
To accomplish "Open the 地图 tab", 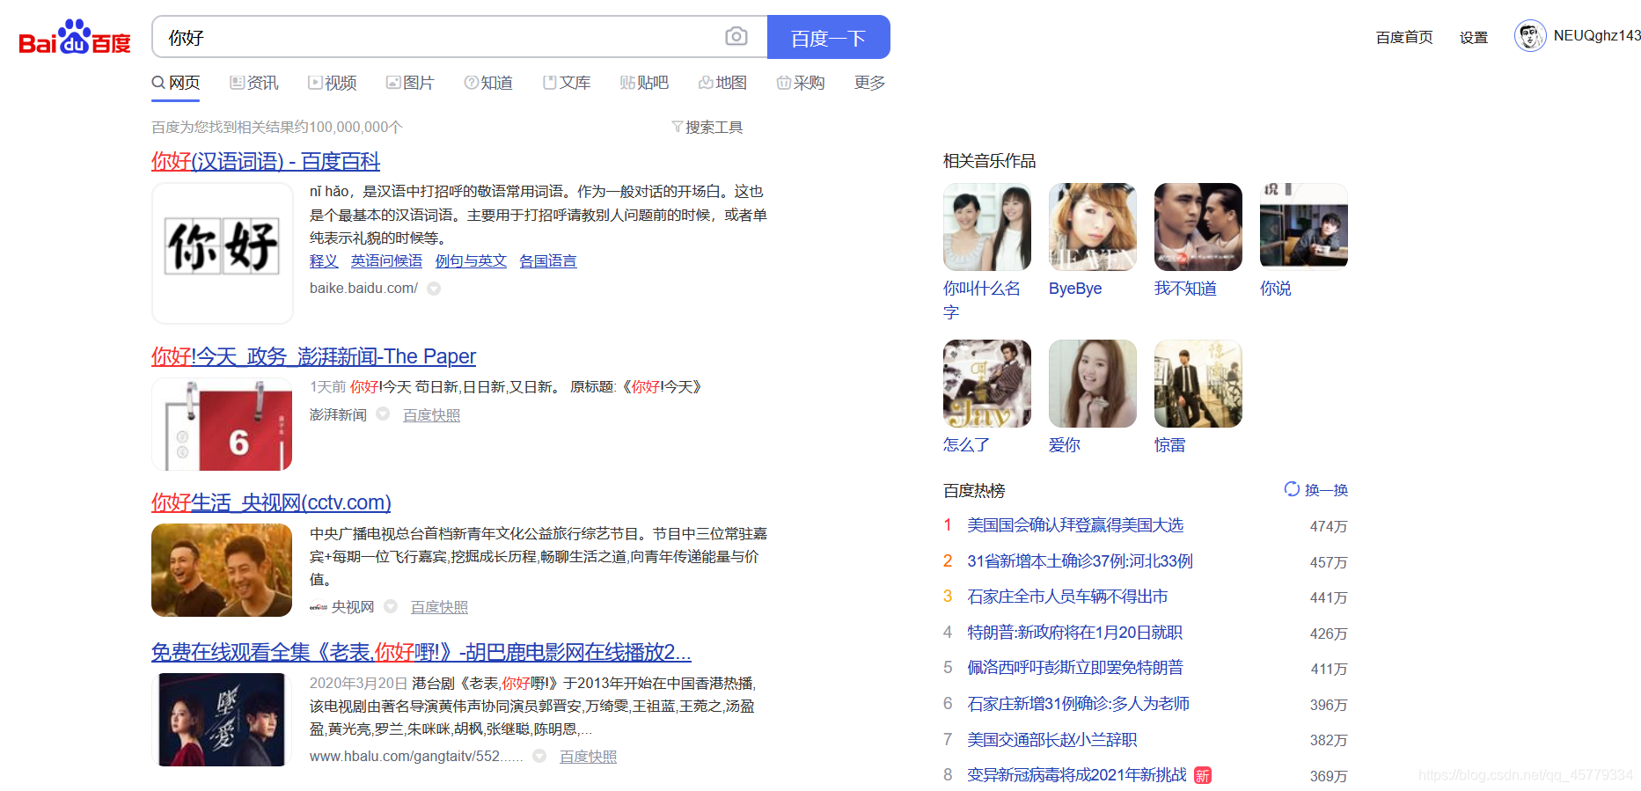I will tap(723, 83).
